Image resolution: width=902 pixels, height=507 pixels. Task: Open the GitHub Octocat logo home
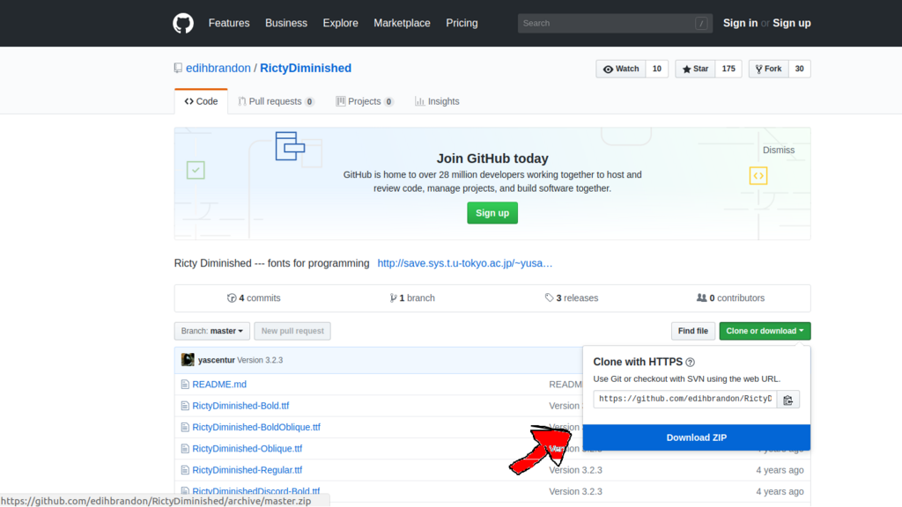[x=183, y=24]
